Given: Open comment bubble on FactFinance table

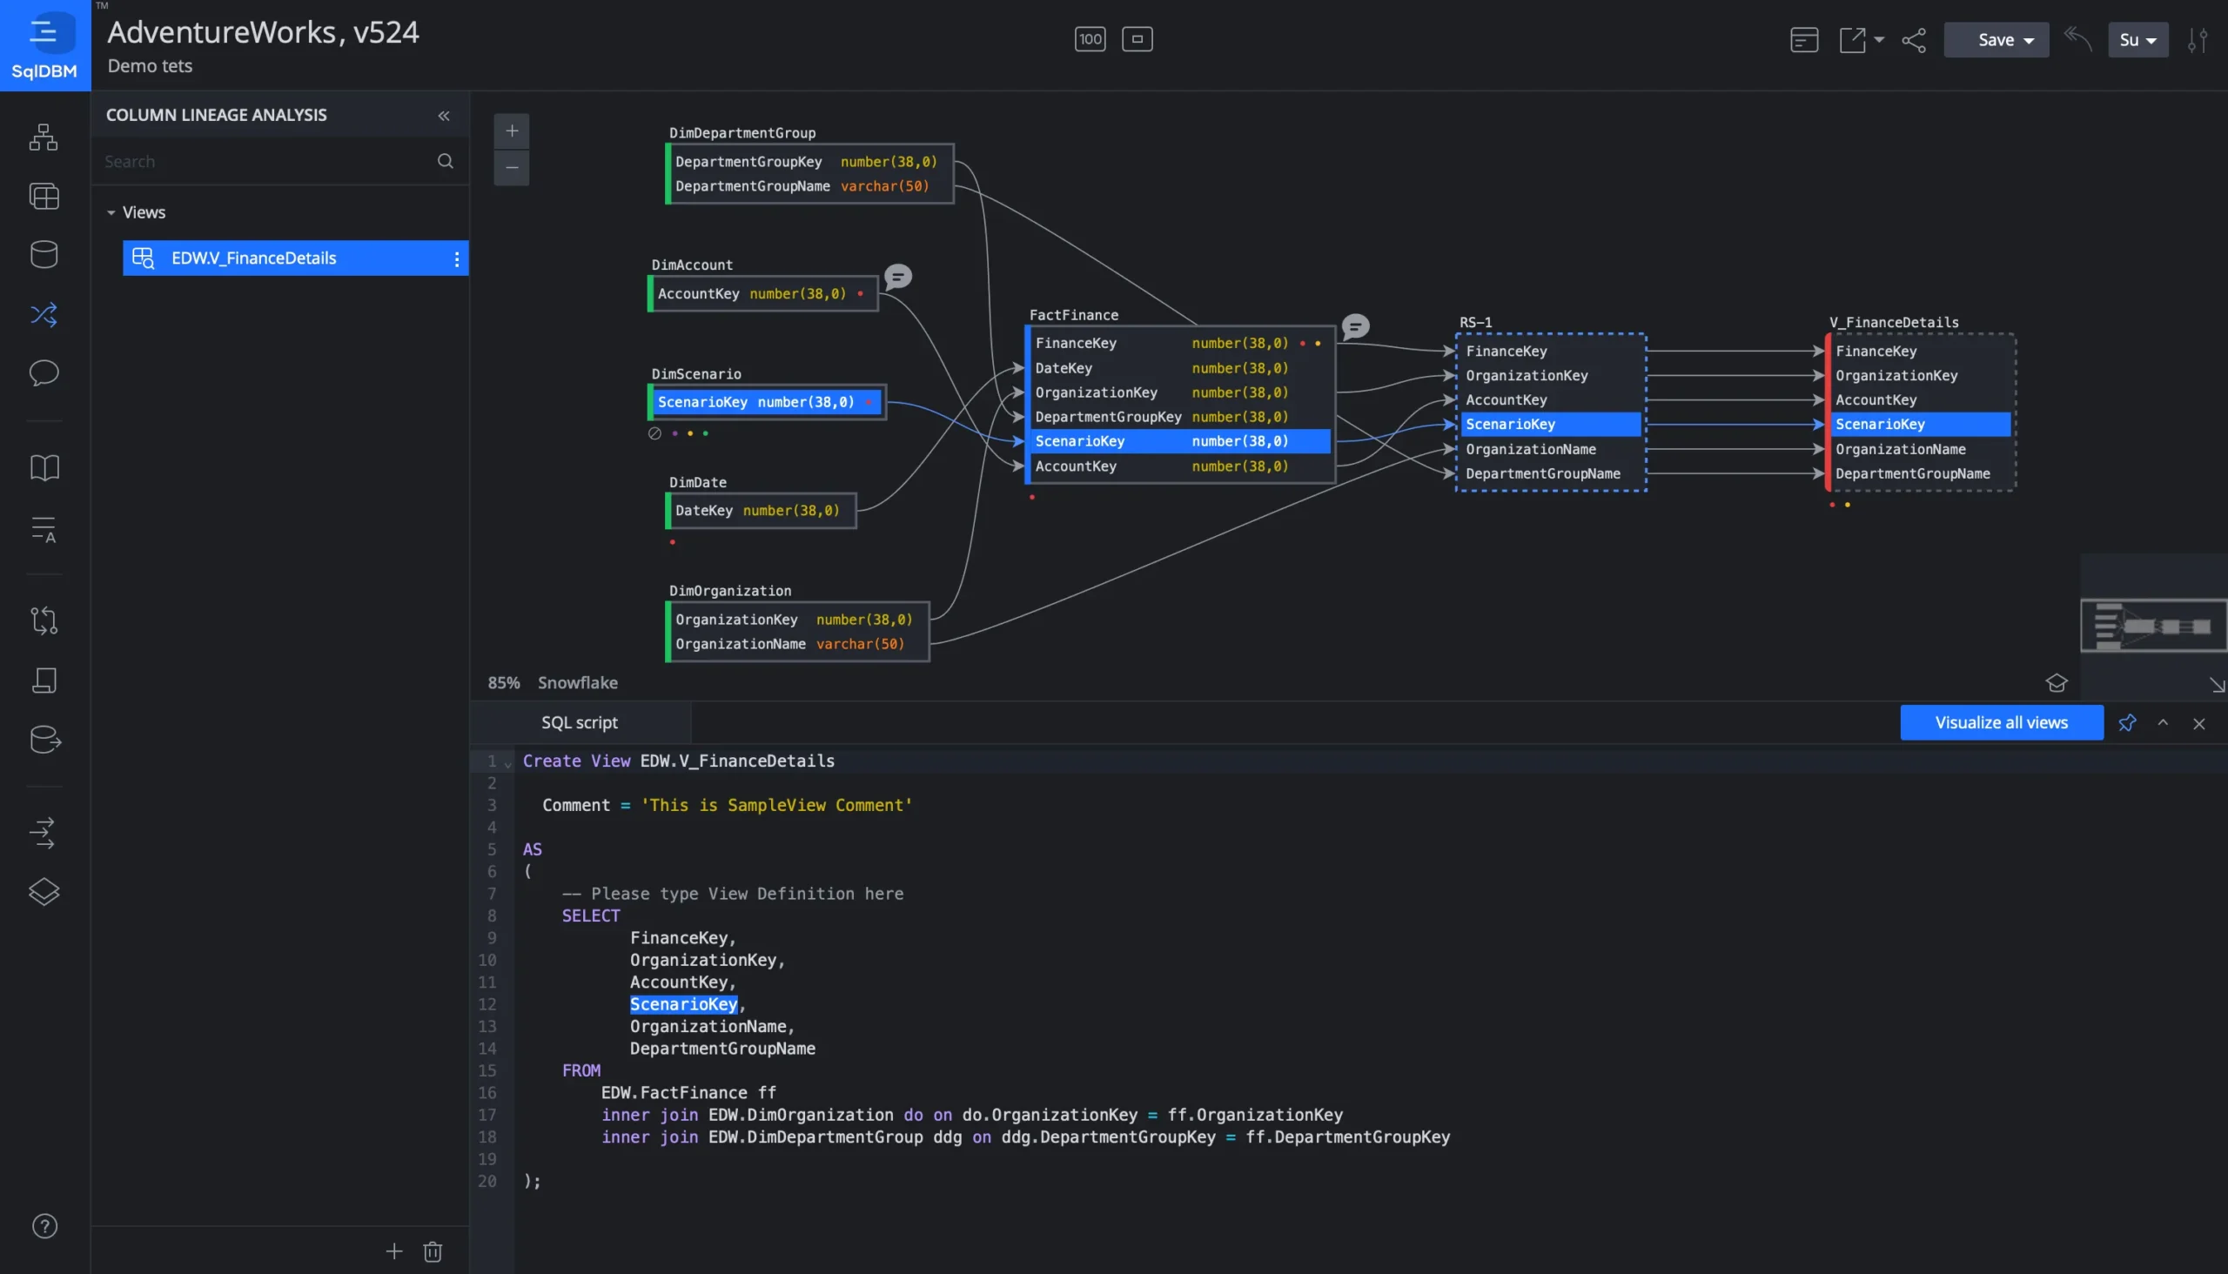Looking at the screenshot, I should click(x=1355, y=326).
